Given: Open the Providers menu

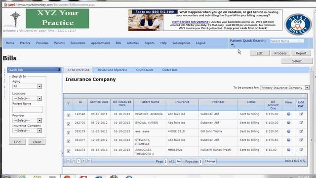Looking at the screenshot, I should (42, 43).
